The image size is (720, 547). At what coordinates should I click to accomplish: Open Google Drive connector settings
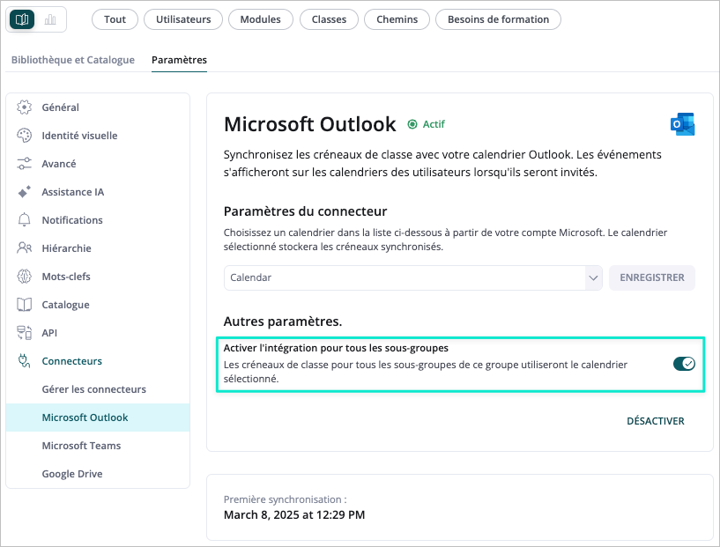[72, 474]
